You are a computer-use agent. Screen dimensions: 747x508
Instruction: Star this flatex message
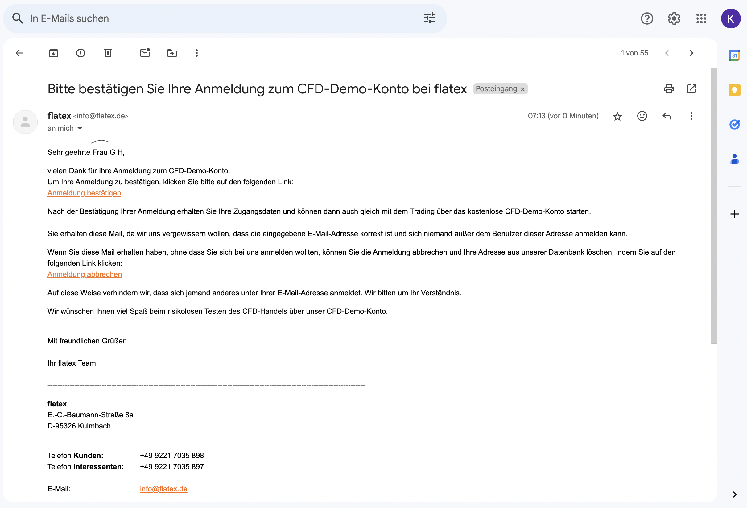tap(617, 116)
